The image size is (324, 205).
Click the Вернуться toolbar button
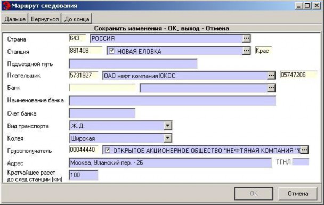45,19
